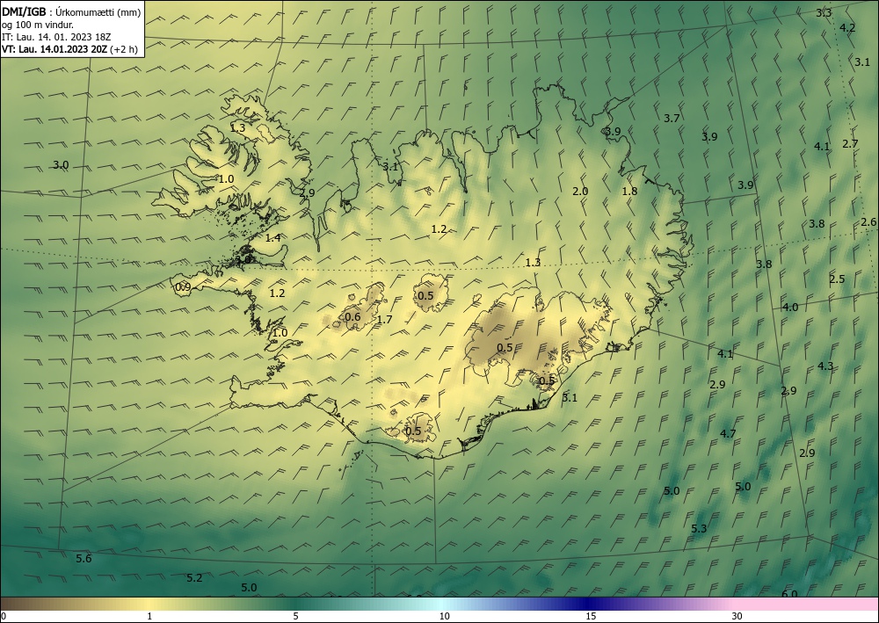Viewport: 879px width, 623px height.
Task: Click the 5.2 precipitation value
Action: click(x=194, y=578)
